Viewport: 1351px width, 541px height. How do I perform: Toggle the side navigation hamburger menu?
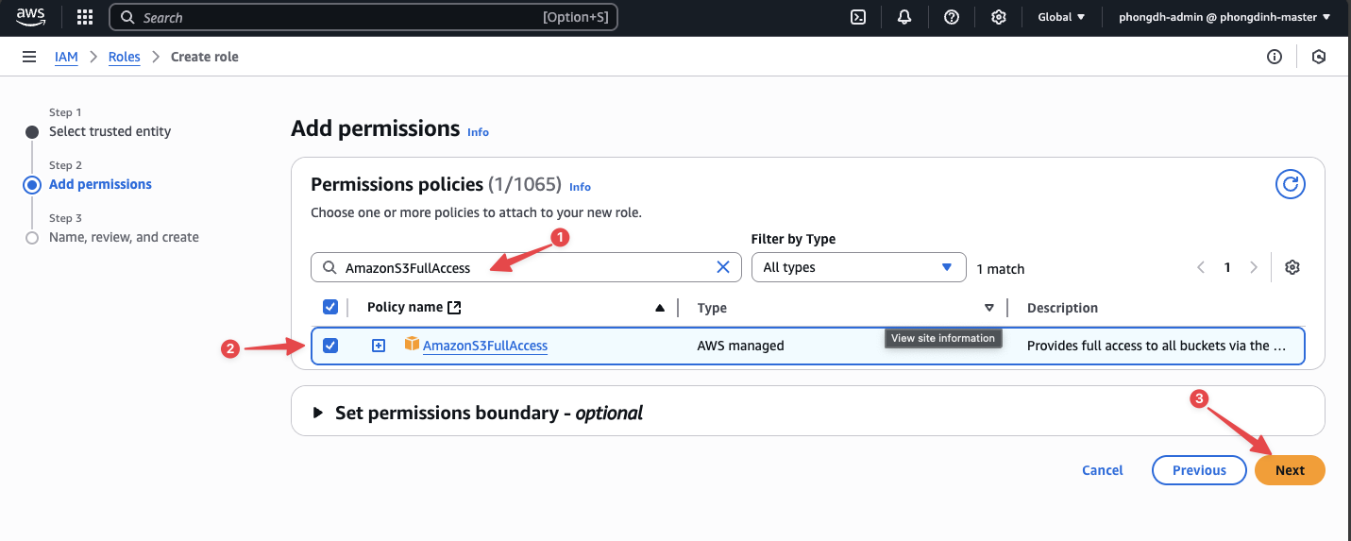[x=29, y=57]
